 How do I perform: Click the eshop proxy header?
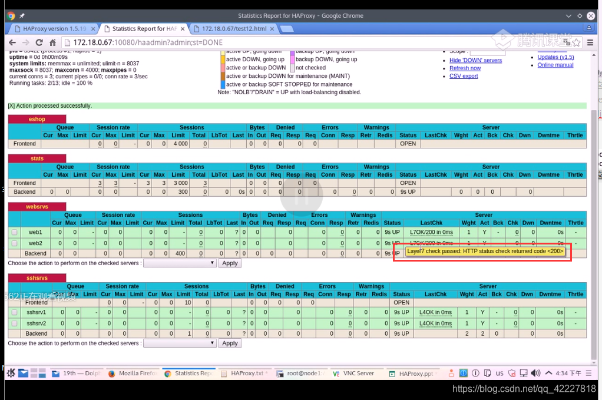(x=37, y=120)
